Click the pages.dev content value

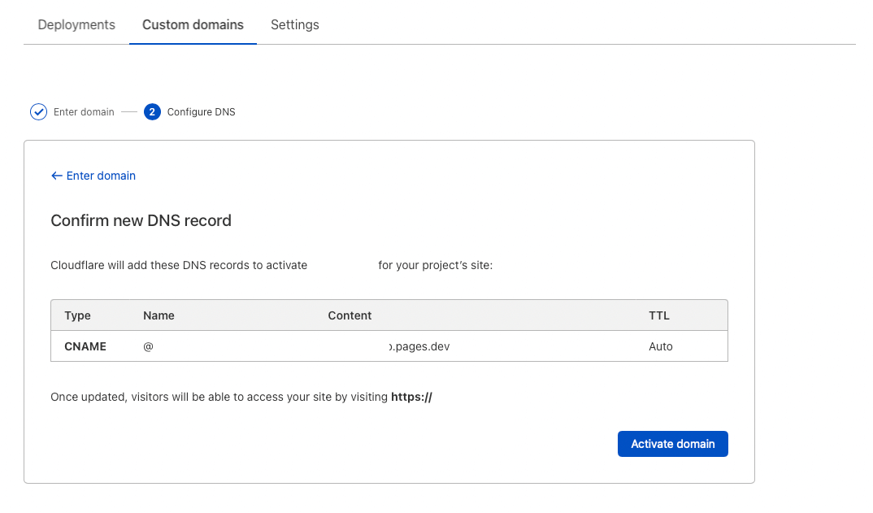tap(421, 346)
